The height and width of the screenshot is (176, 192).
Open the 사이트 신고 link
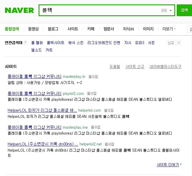point(135,67)
